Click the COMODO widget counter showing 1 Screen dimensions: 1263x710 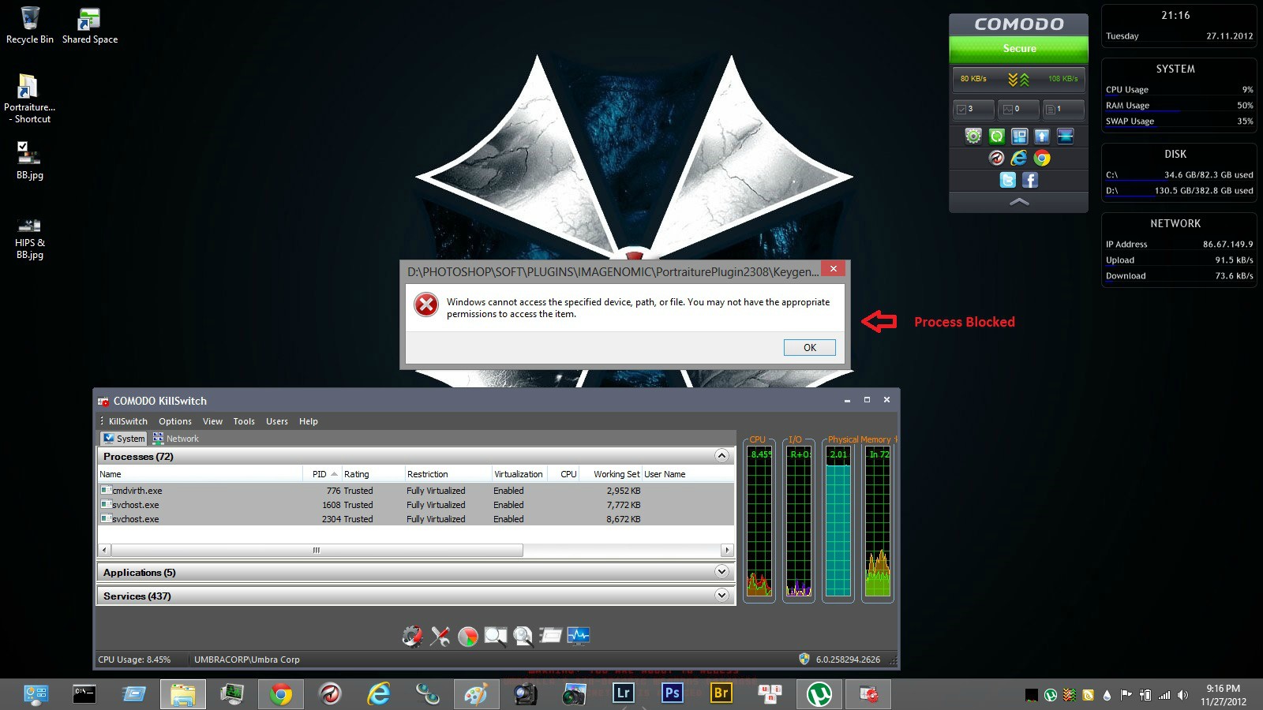[1063, 109]
